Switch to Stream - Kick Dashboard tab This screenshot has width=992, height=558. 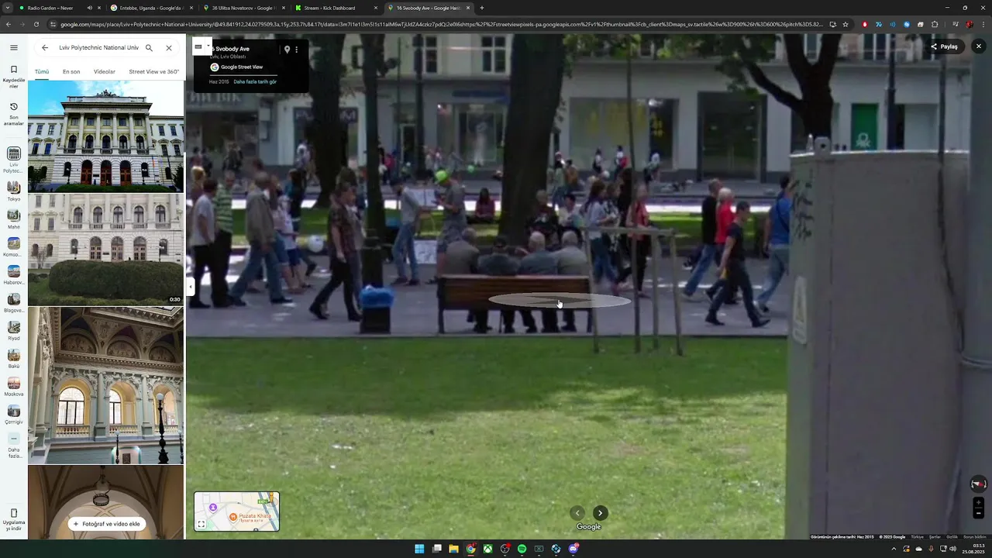tap(336, 8)
